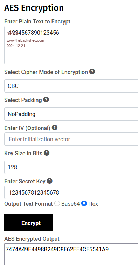Click the Select Padding help icon
The width and height of the screenshot is (138, 265).
46,100
